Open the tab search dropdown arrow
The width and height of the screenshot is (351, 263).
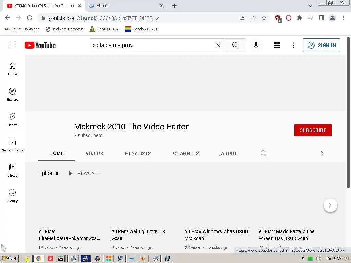[310, 6]
